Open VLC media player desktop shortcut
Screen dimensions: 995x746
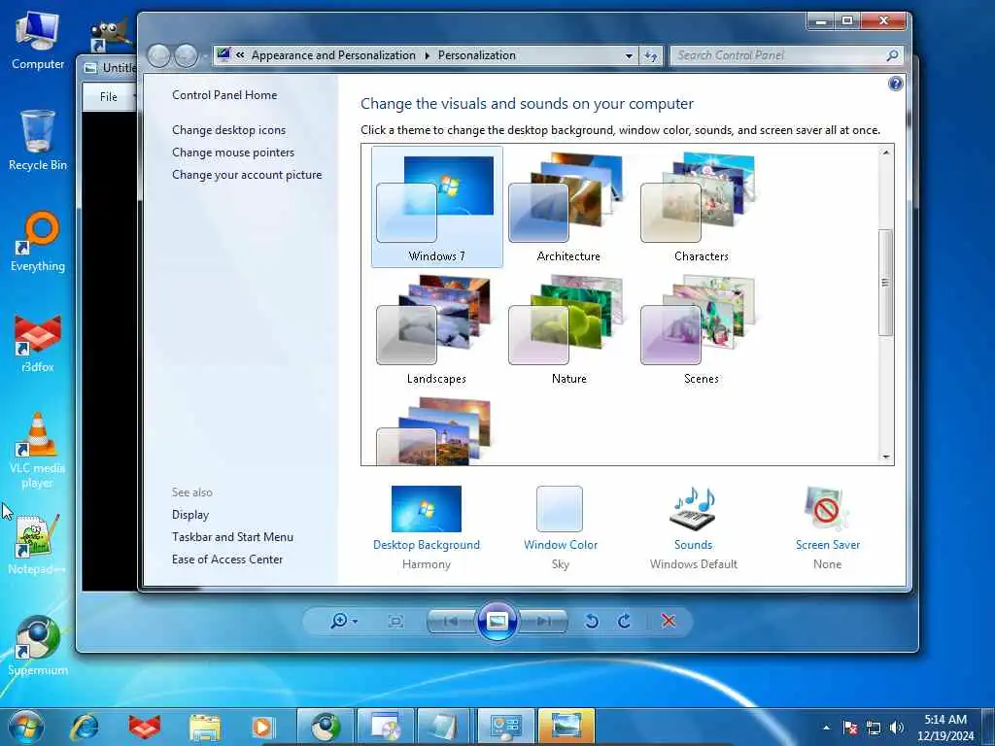click(38, 451)
